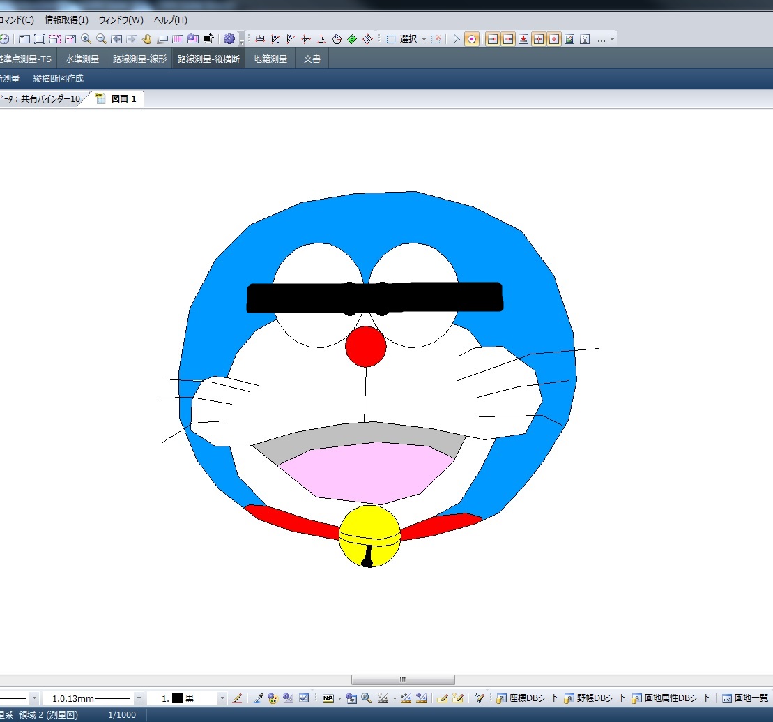Open the 画地属性DBシート button
773x722 pixels.
(671, 698)
